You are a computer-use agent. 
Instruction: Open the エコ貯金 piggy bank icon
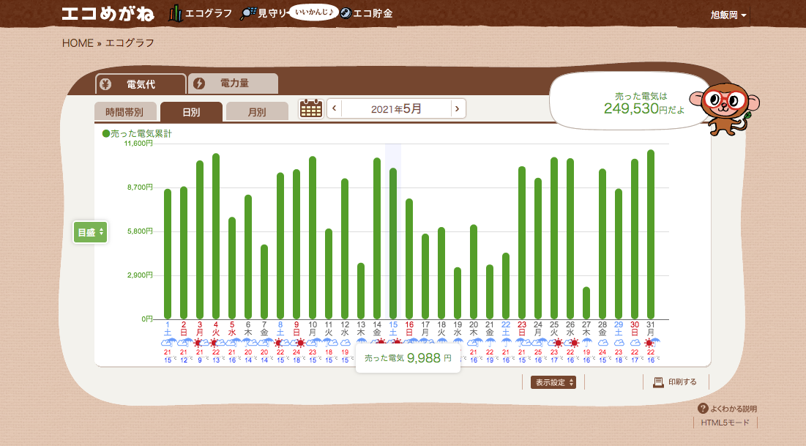point(346,13)
